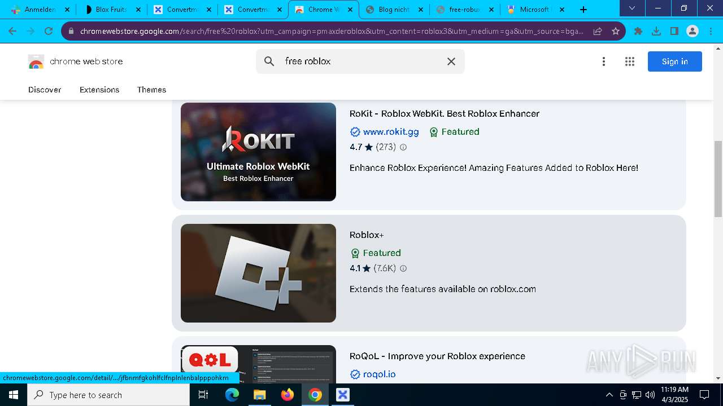
Task: Toggle the browser side panel icon
Action: (674, 31)
